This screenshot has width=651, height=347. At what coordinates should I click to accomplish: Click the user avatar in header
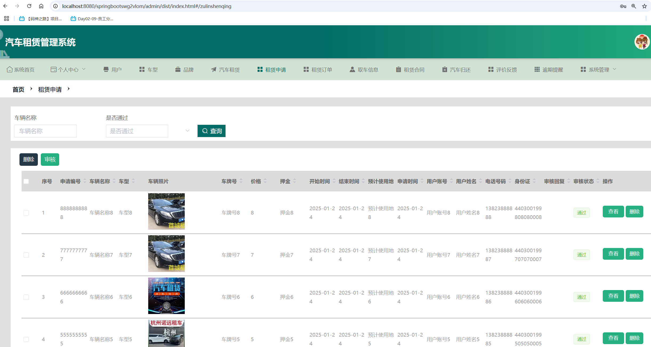tap(642, 42)
